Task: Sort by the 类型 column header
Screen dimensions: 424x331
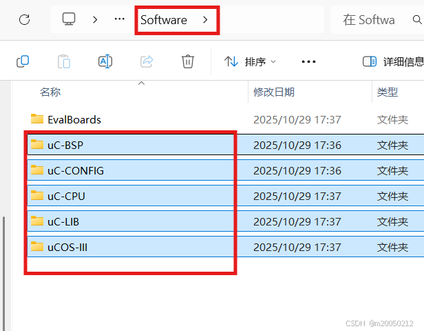Action: point(388,92)
